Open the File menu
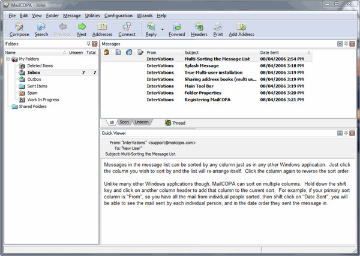This screenshot has width=360, height=256. (12, 16)
